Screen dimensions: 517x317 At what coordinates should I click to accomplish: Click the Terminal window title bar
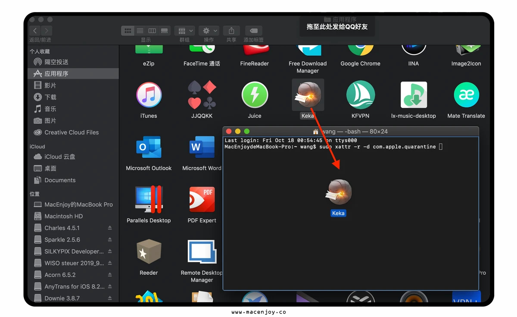351,132
